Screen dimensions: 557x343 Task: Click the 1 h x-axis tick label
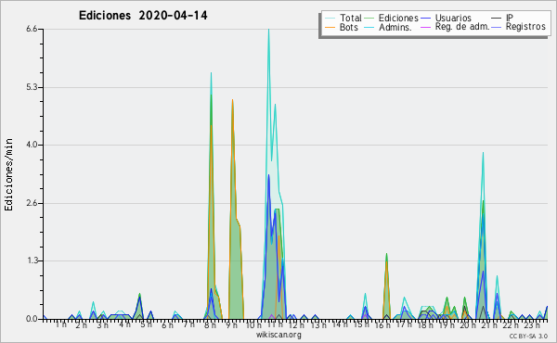point(60,324)
